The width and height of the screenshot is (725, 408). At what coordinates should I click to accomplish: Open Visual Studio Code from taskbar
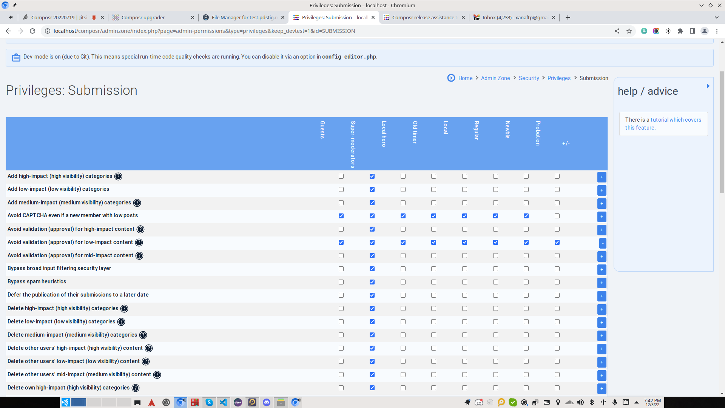pos(224,402)
